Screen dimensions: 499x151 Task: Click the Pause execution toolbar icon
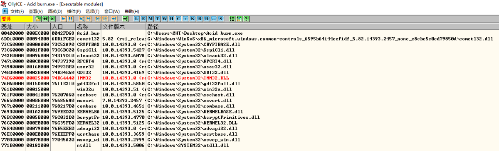[71, 19]
